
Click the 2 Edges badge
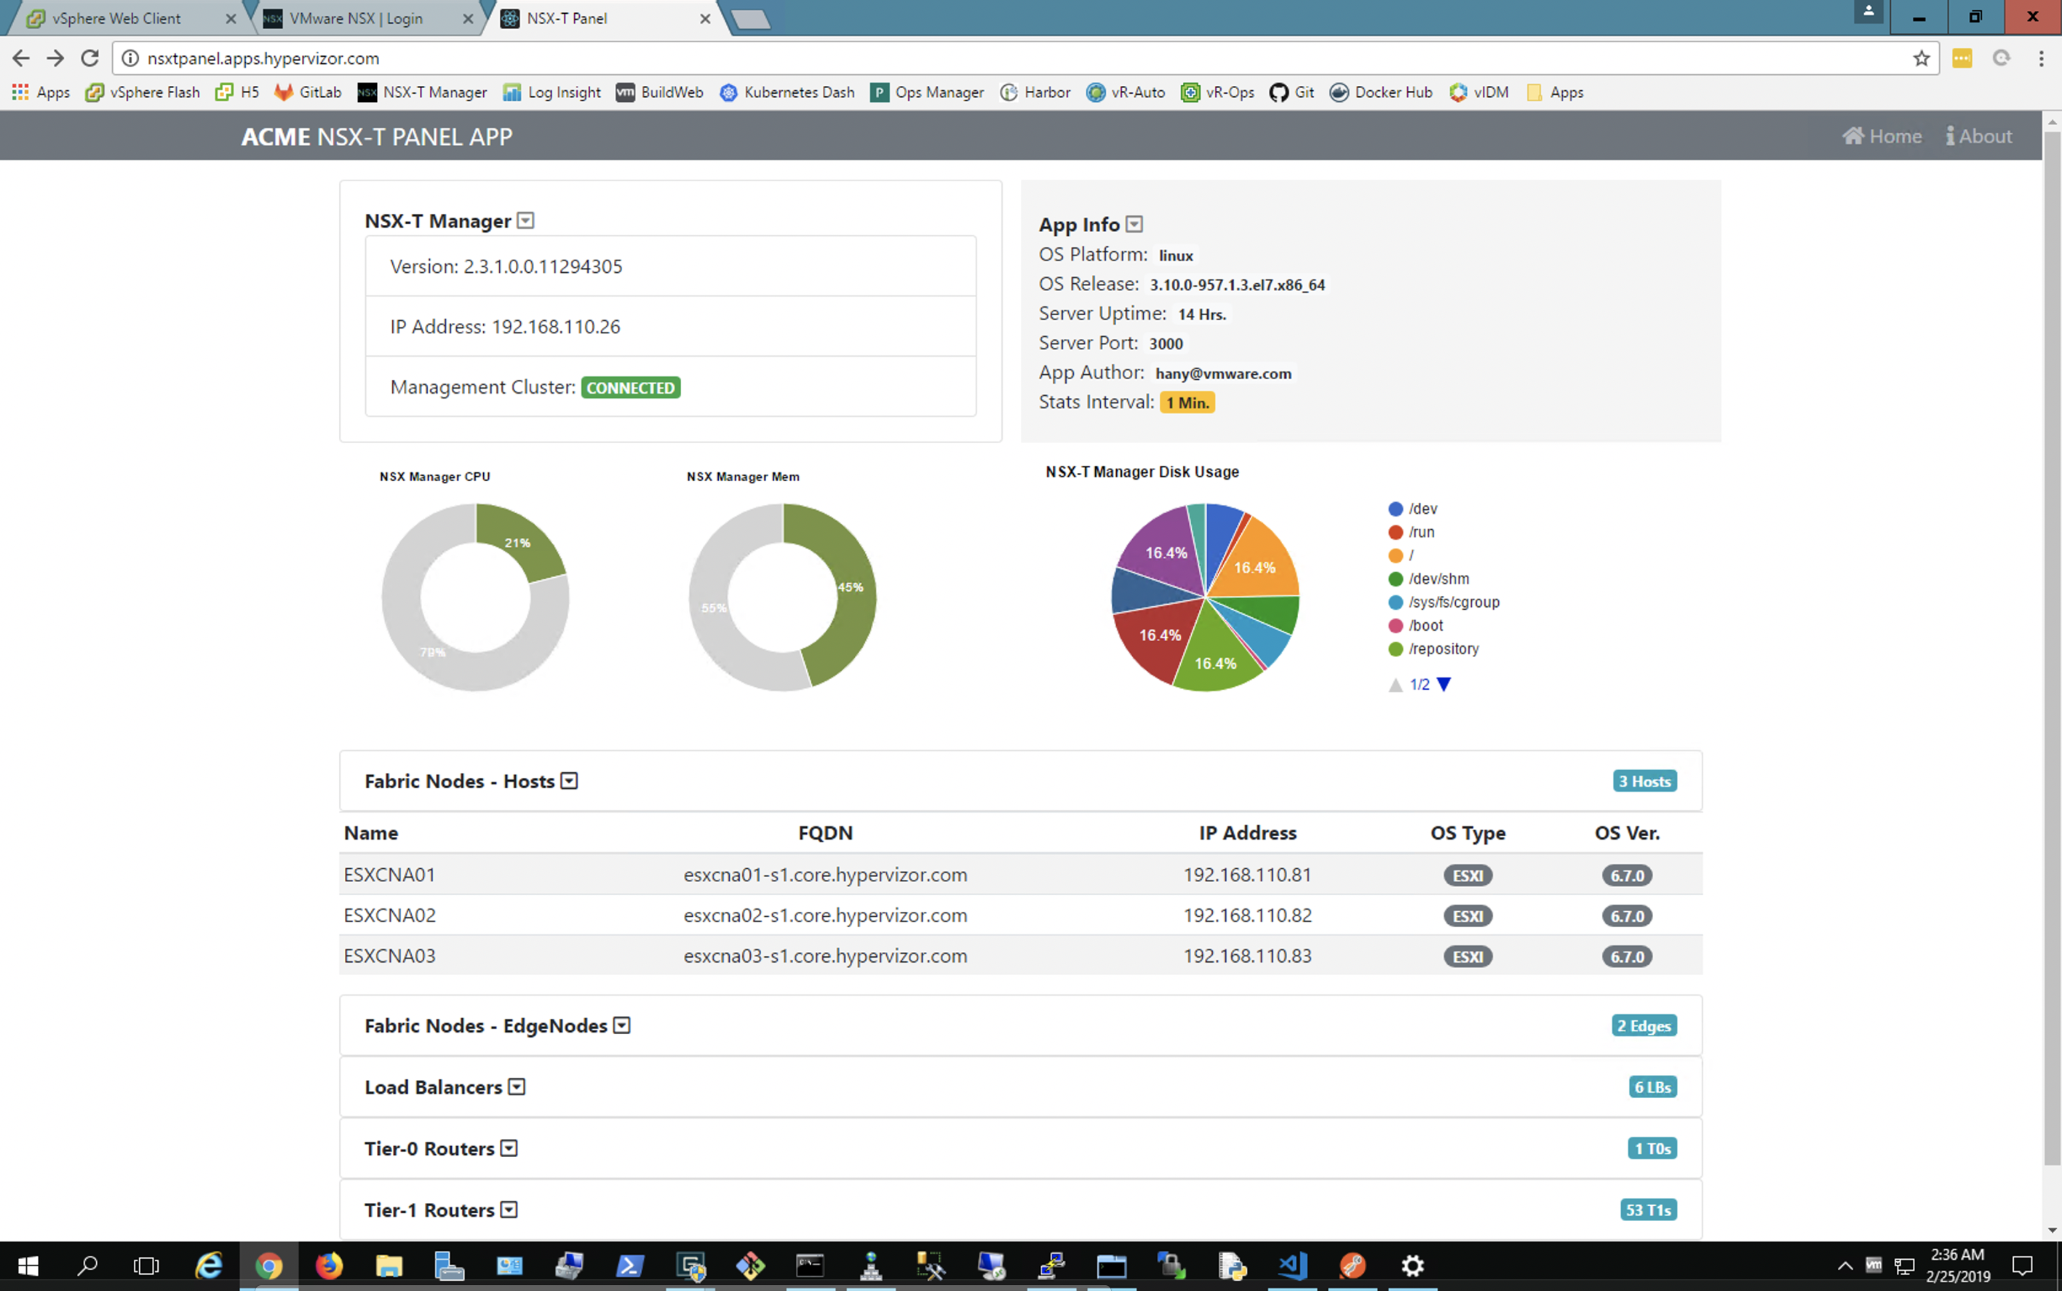tap(1644, 1025)
